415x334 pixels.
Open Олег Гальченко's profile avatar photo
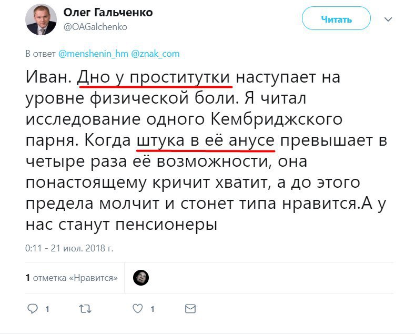(x=41, y=19)
